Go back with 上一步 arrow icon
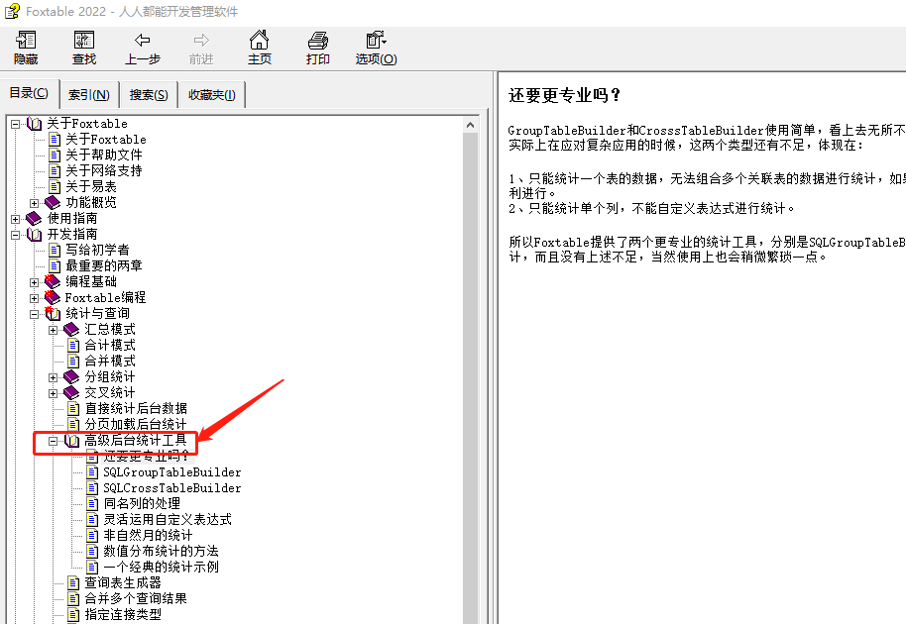 click(142, 40)
